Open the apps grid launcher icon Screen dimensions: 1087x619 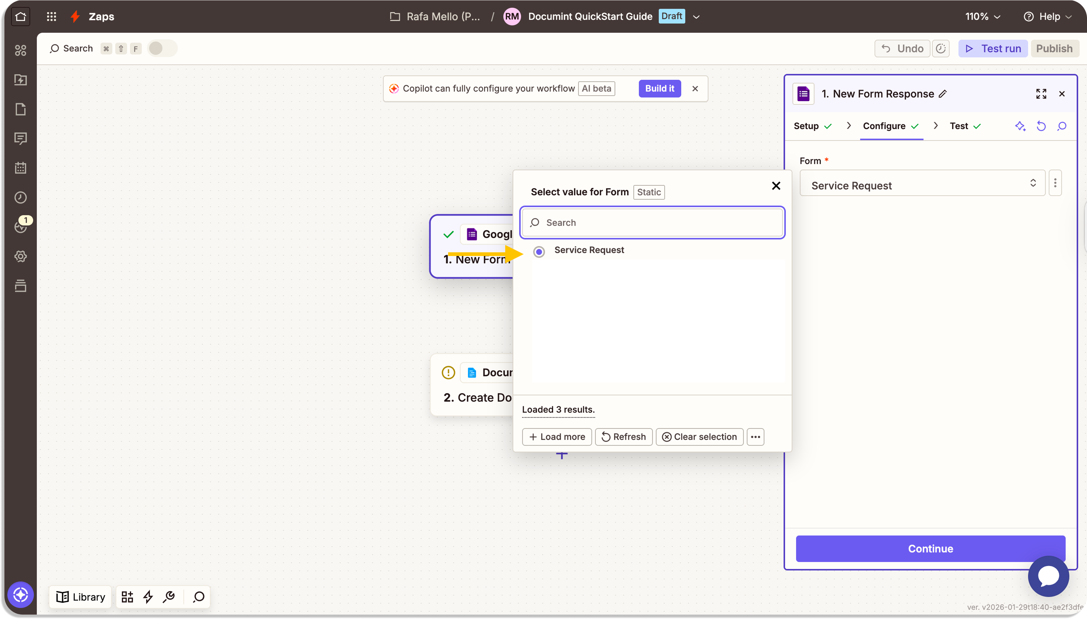[x=52, y=17]
